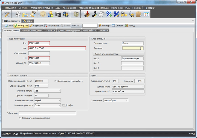Click Изтриване to delete record
This screenshot has height=138, width=197.
(51, 26)
